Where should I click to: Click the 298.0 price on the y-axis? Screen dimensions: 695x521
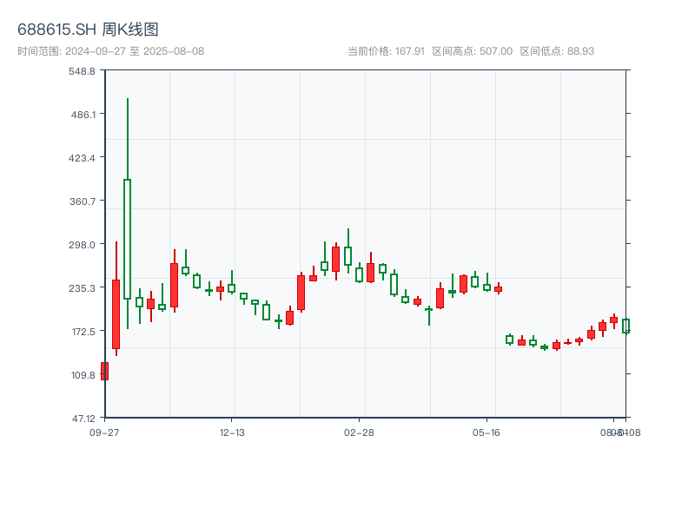(82, 244)
